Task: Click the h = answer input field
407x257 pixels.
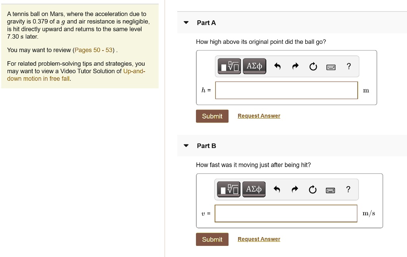Action: (x=286, y=90)
